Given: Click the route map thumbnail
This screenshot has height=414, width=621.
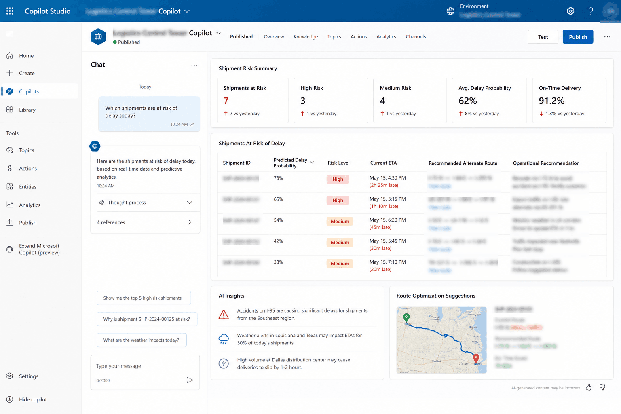Looking at the screenshot, I should [x=441, y=340].
